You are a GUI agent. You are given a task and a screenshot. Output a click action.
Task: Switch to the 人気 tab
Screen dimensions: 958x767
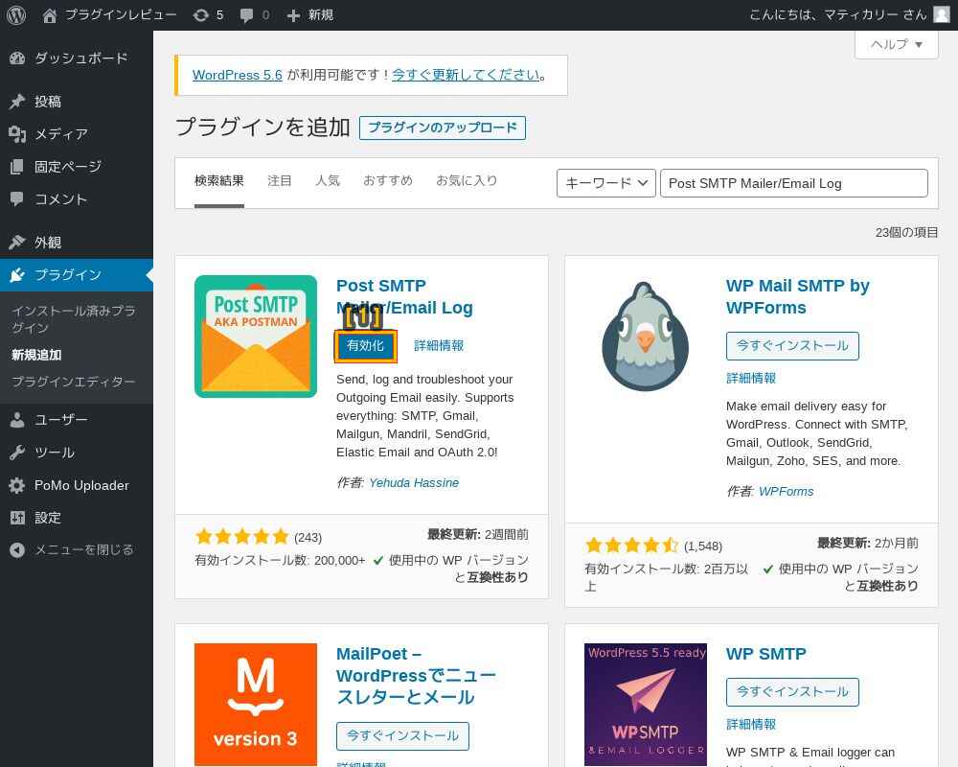328,180
